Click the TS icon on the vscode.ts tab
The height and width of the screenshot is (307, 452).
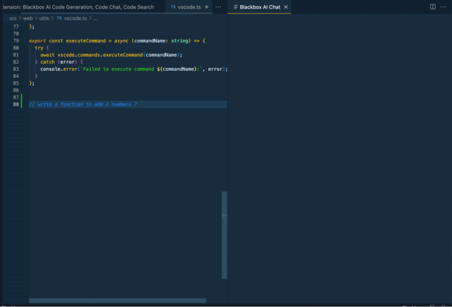pos(173,7)
